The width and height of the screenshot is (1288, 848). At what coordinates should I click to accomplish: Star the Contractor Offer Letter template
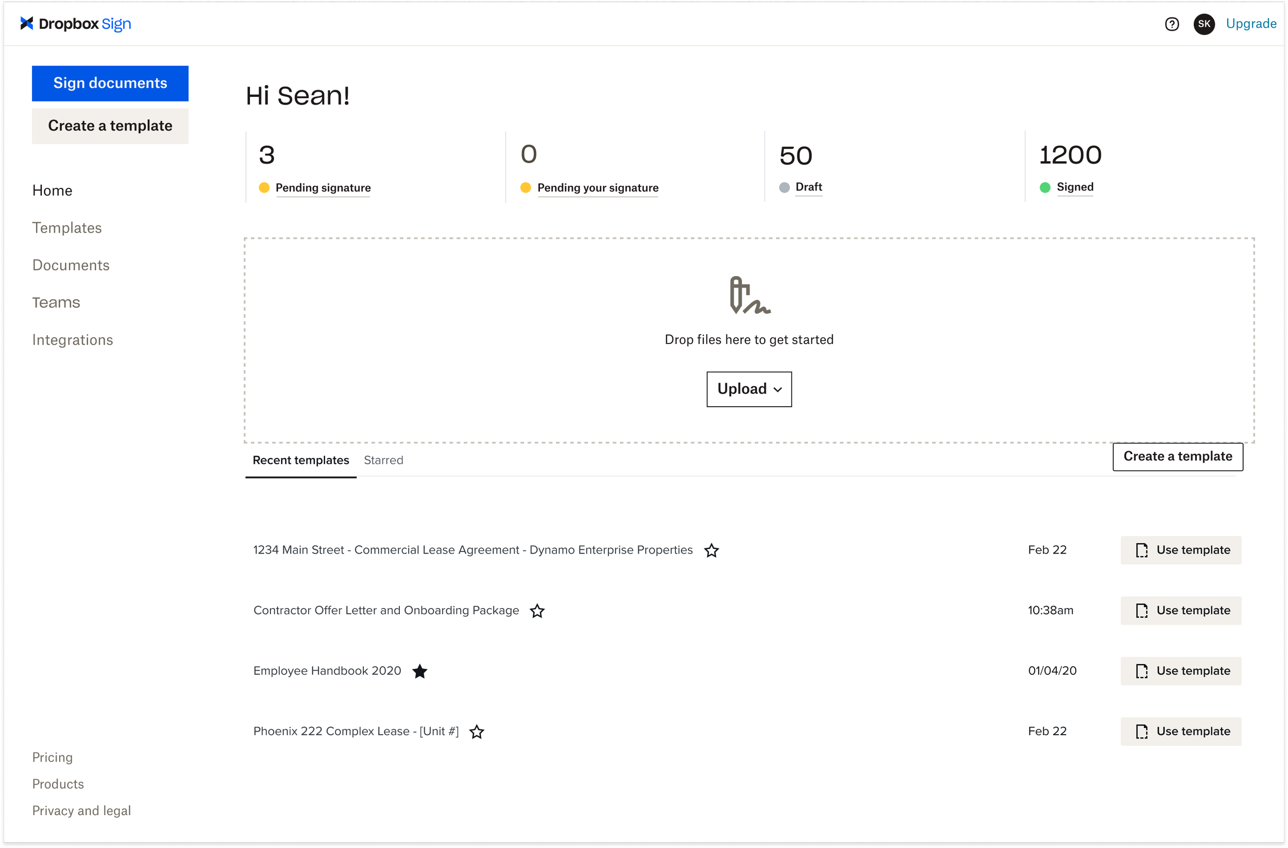(537, 611)
